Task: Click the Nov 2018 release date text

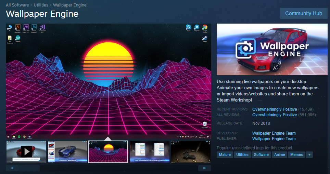Action: [x=261, y=123]
